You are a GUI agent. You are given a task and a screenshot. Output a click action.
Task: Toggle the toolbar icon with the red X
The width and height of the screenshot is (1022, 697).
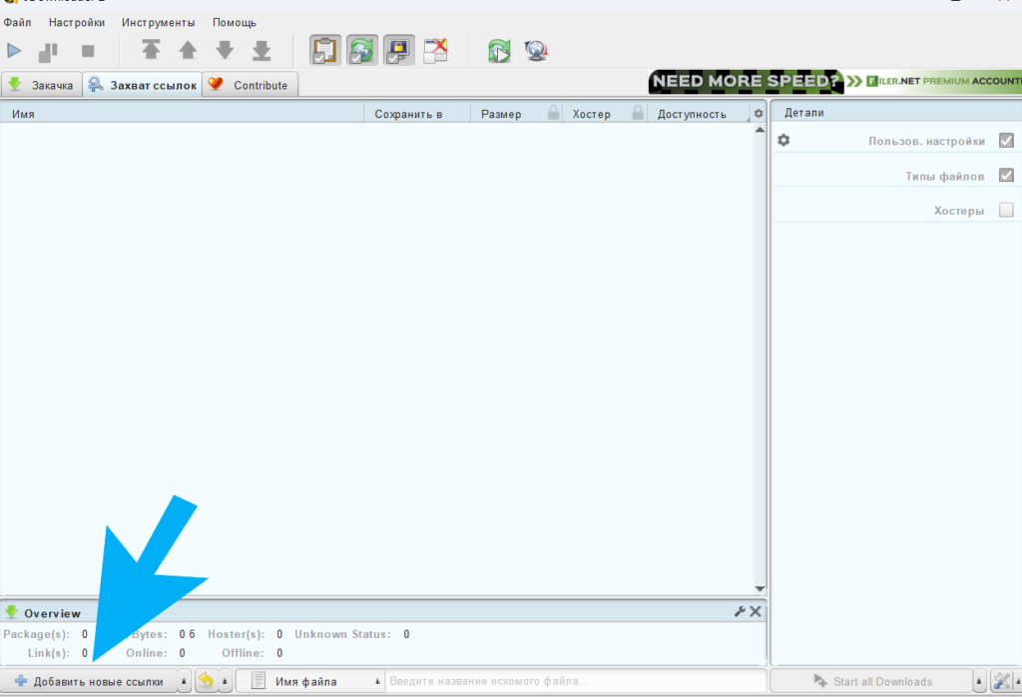click(435, 50)
